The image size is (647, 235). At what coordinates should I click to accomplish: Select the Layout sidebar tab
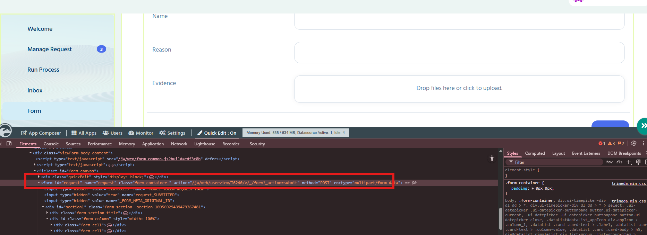click(x=559, y=153)
